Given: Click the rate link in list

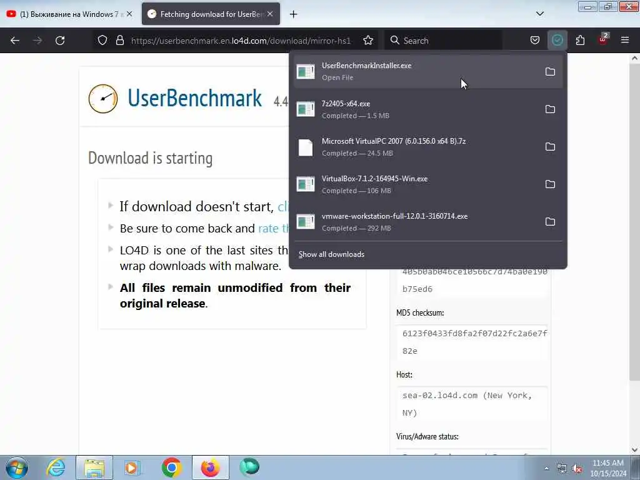Looking at the screenshot, I should point(274,228).
